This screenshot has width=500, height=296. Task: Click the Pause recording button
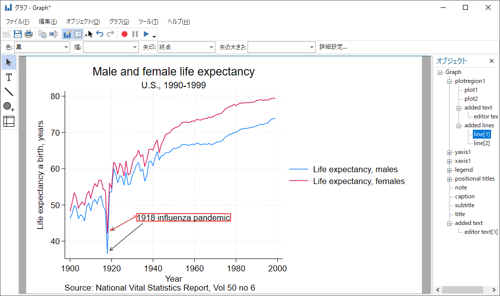click(x=135, y=34)
